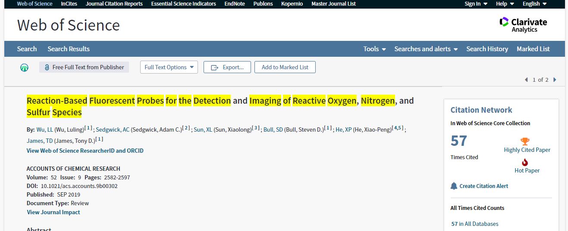Click Create Citation Alert link
The width and height of the screenshot is (568, 231).
484,186
